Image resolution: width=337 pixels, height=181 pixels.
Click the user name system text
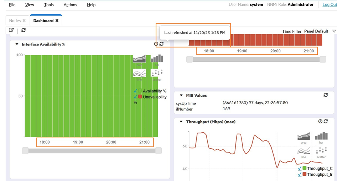(256, 5)
